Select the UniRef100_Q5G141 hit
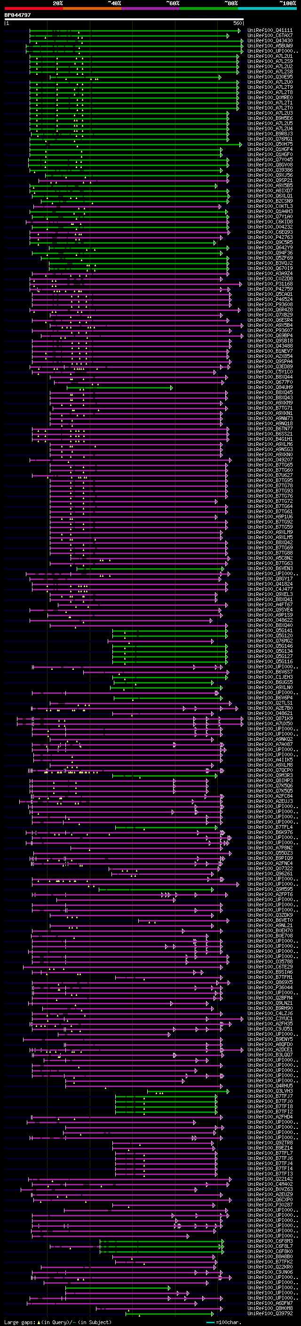 270,631
